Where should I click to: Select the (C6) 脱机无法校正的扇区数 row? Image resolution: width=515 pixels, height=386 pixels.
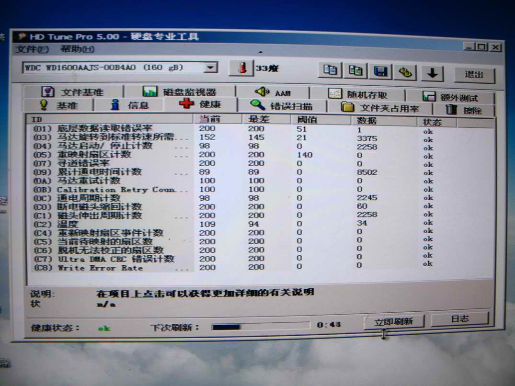tap(260, 250)
